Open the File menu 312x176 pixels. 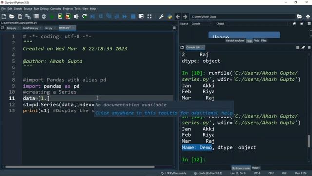click(x=3, y=9)
